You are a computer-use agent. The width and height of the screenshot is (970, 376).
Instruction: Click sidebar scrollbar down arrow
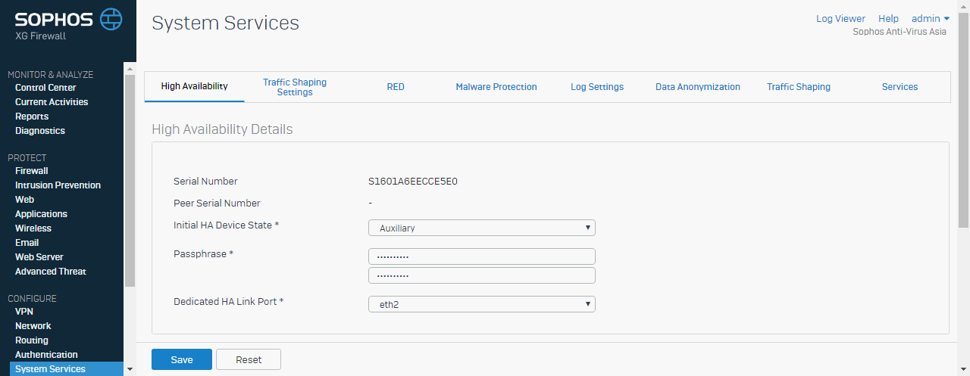point(130,369)
